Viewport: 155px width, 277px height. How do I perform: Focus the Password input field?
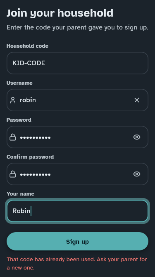point(77,137)
